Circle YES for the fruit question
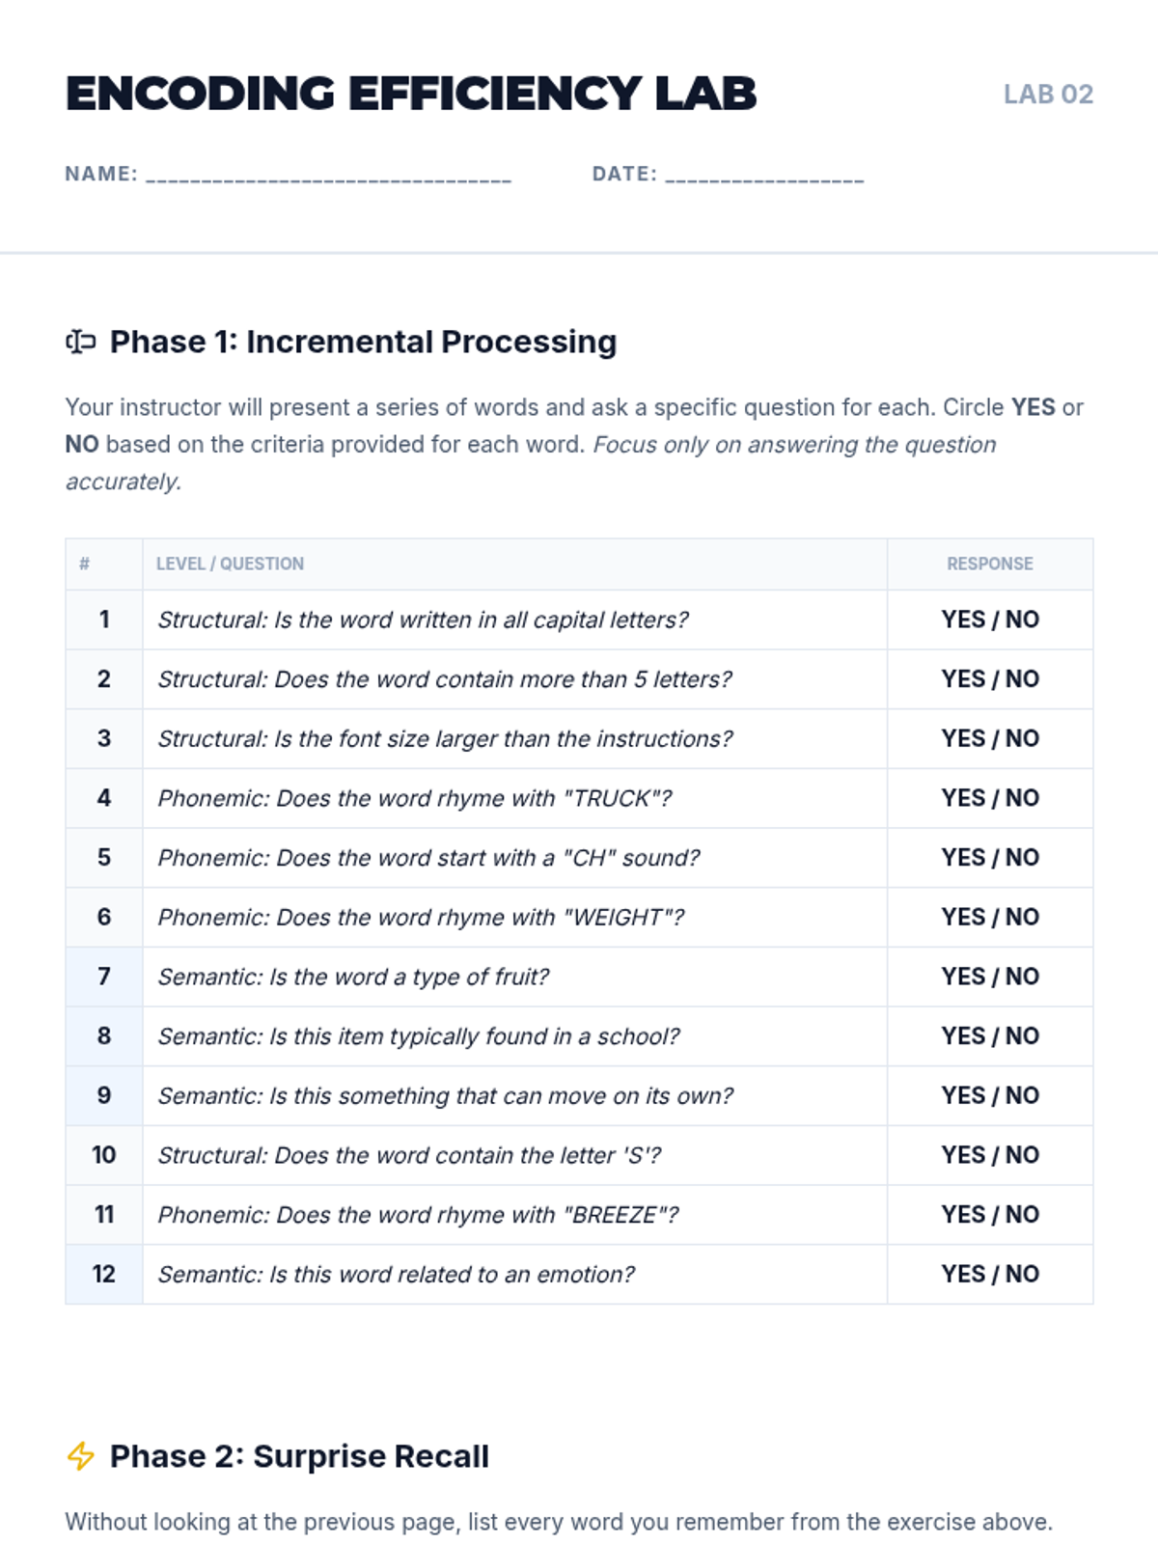This screenshot has height=1544, width=1158. 962,977
